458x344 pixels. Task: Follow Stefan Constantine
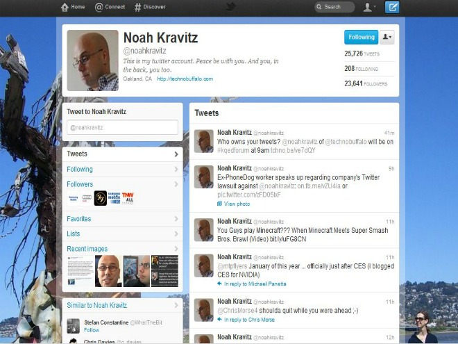point(92,330)
